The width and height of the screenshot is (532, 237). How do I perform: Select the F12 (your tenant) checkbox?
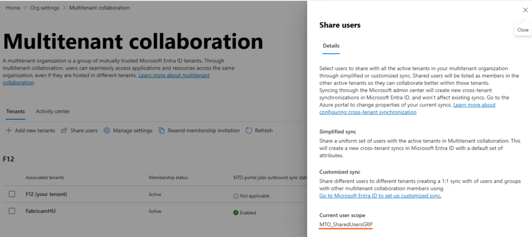[12, 194]
